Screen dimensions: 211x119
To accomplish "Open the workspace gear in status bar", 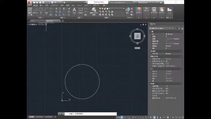I will pos(168,117).
